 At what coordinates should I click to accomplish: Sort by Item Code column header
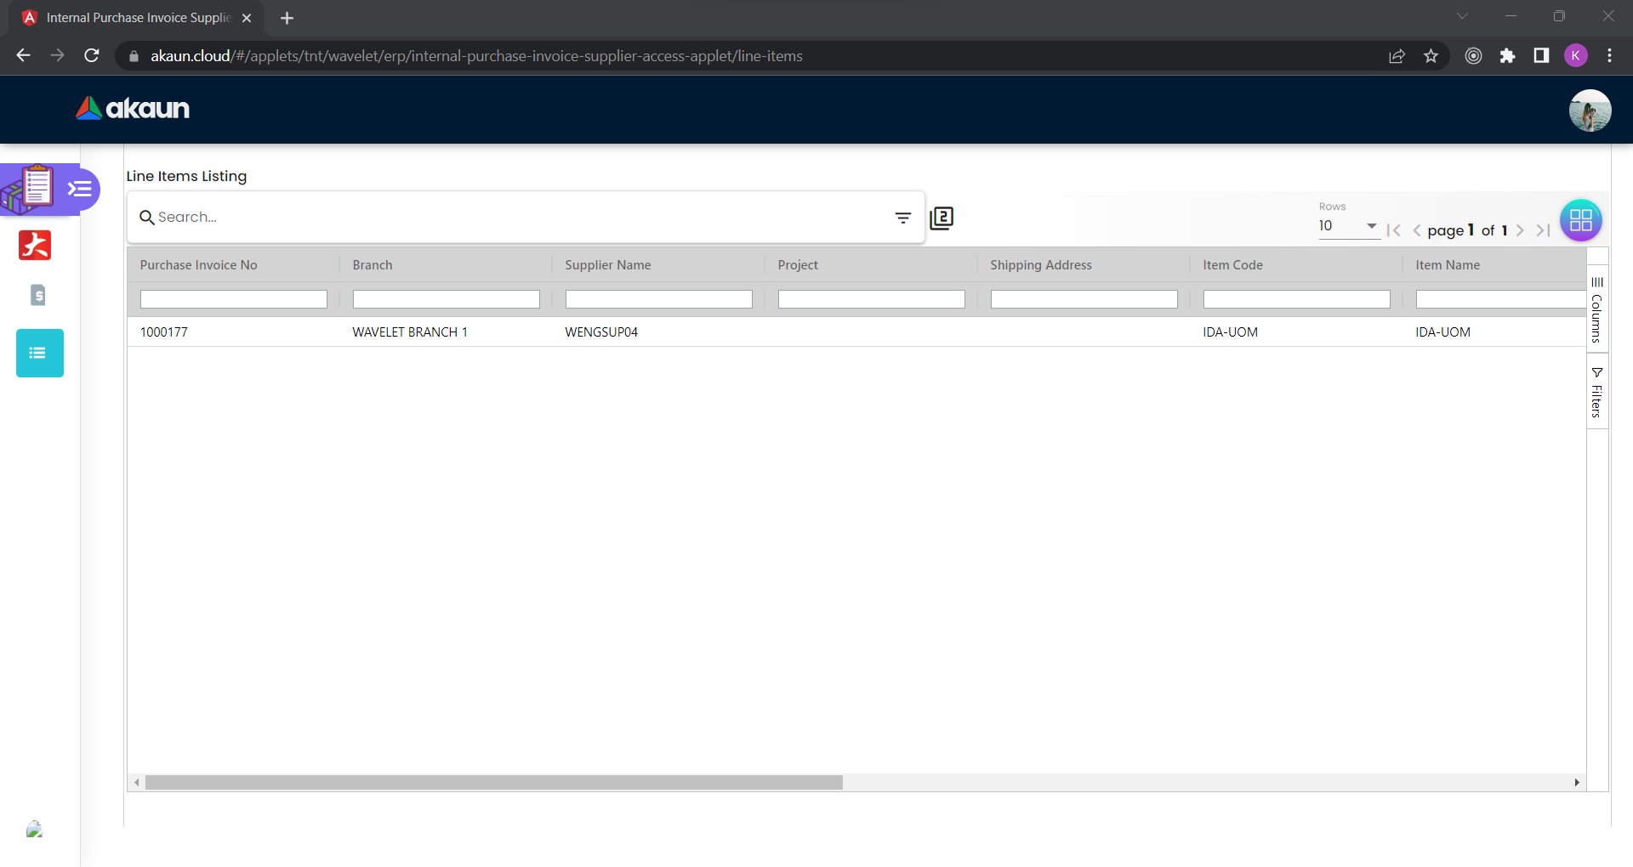pyautogui.click(x=1232, y=265)
